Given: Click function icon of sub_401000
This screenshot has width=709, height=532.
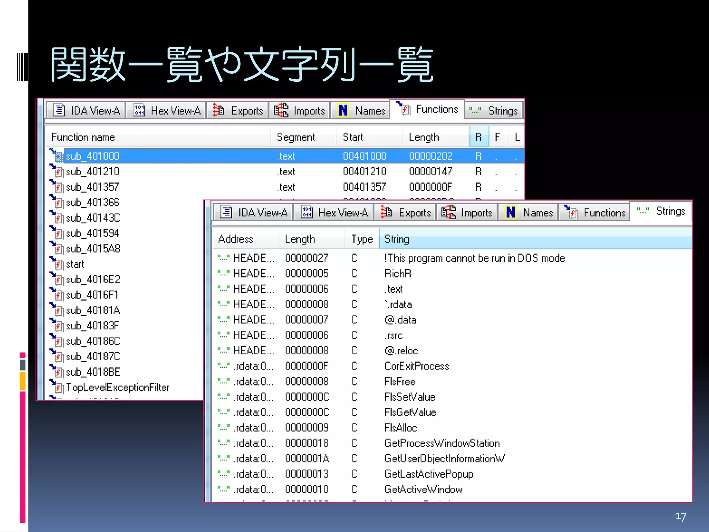Looking at the screenshot, I should [57, 156].
